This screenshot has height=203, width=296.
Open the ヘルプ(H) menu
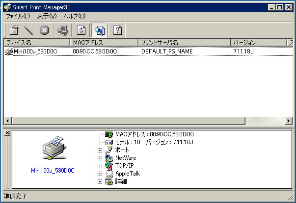tap(75, 16)
